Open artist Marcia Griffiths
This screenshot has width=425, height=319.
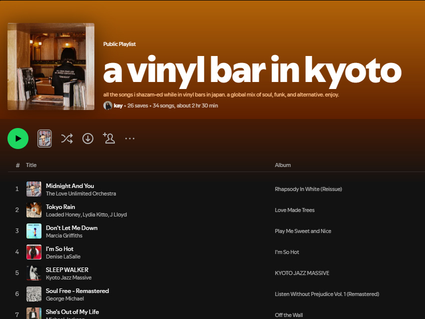64,235
